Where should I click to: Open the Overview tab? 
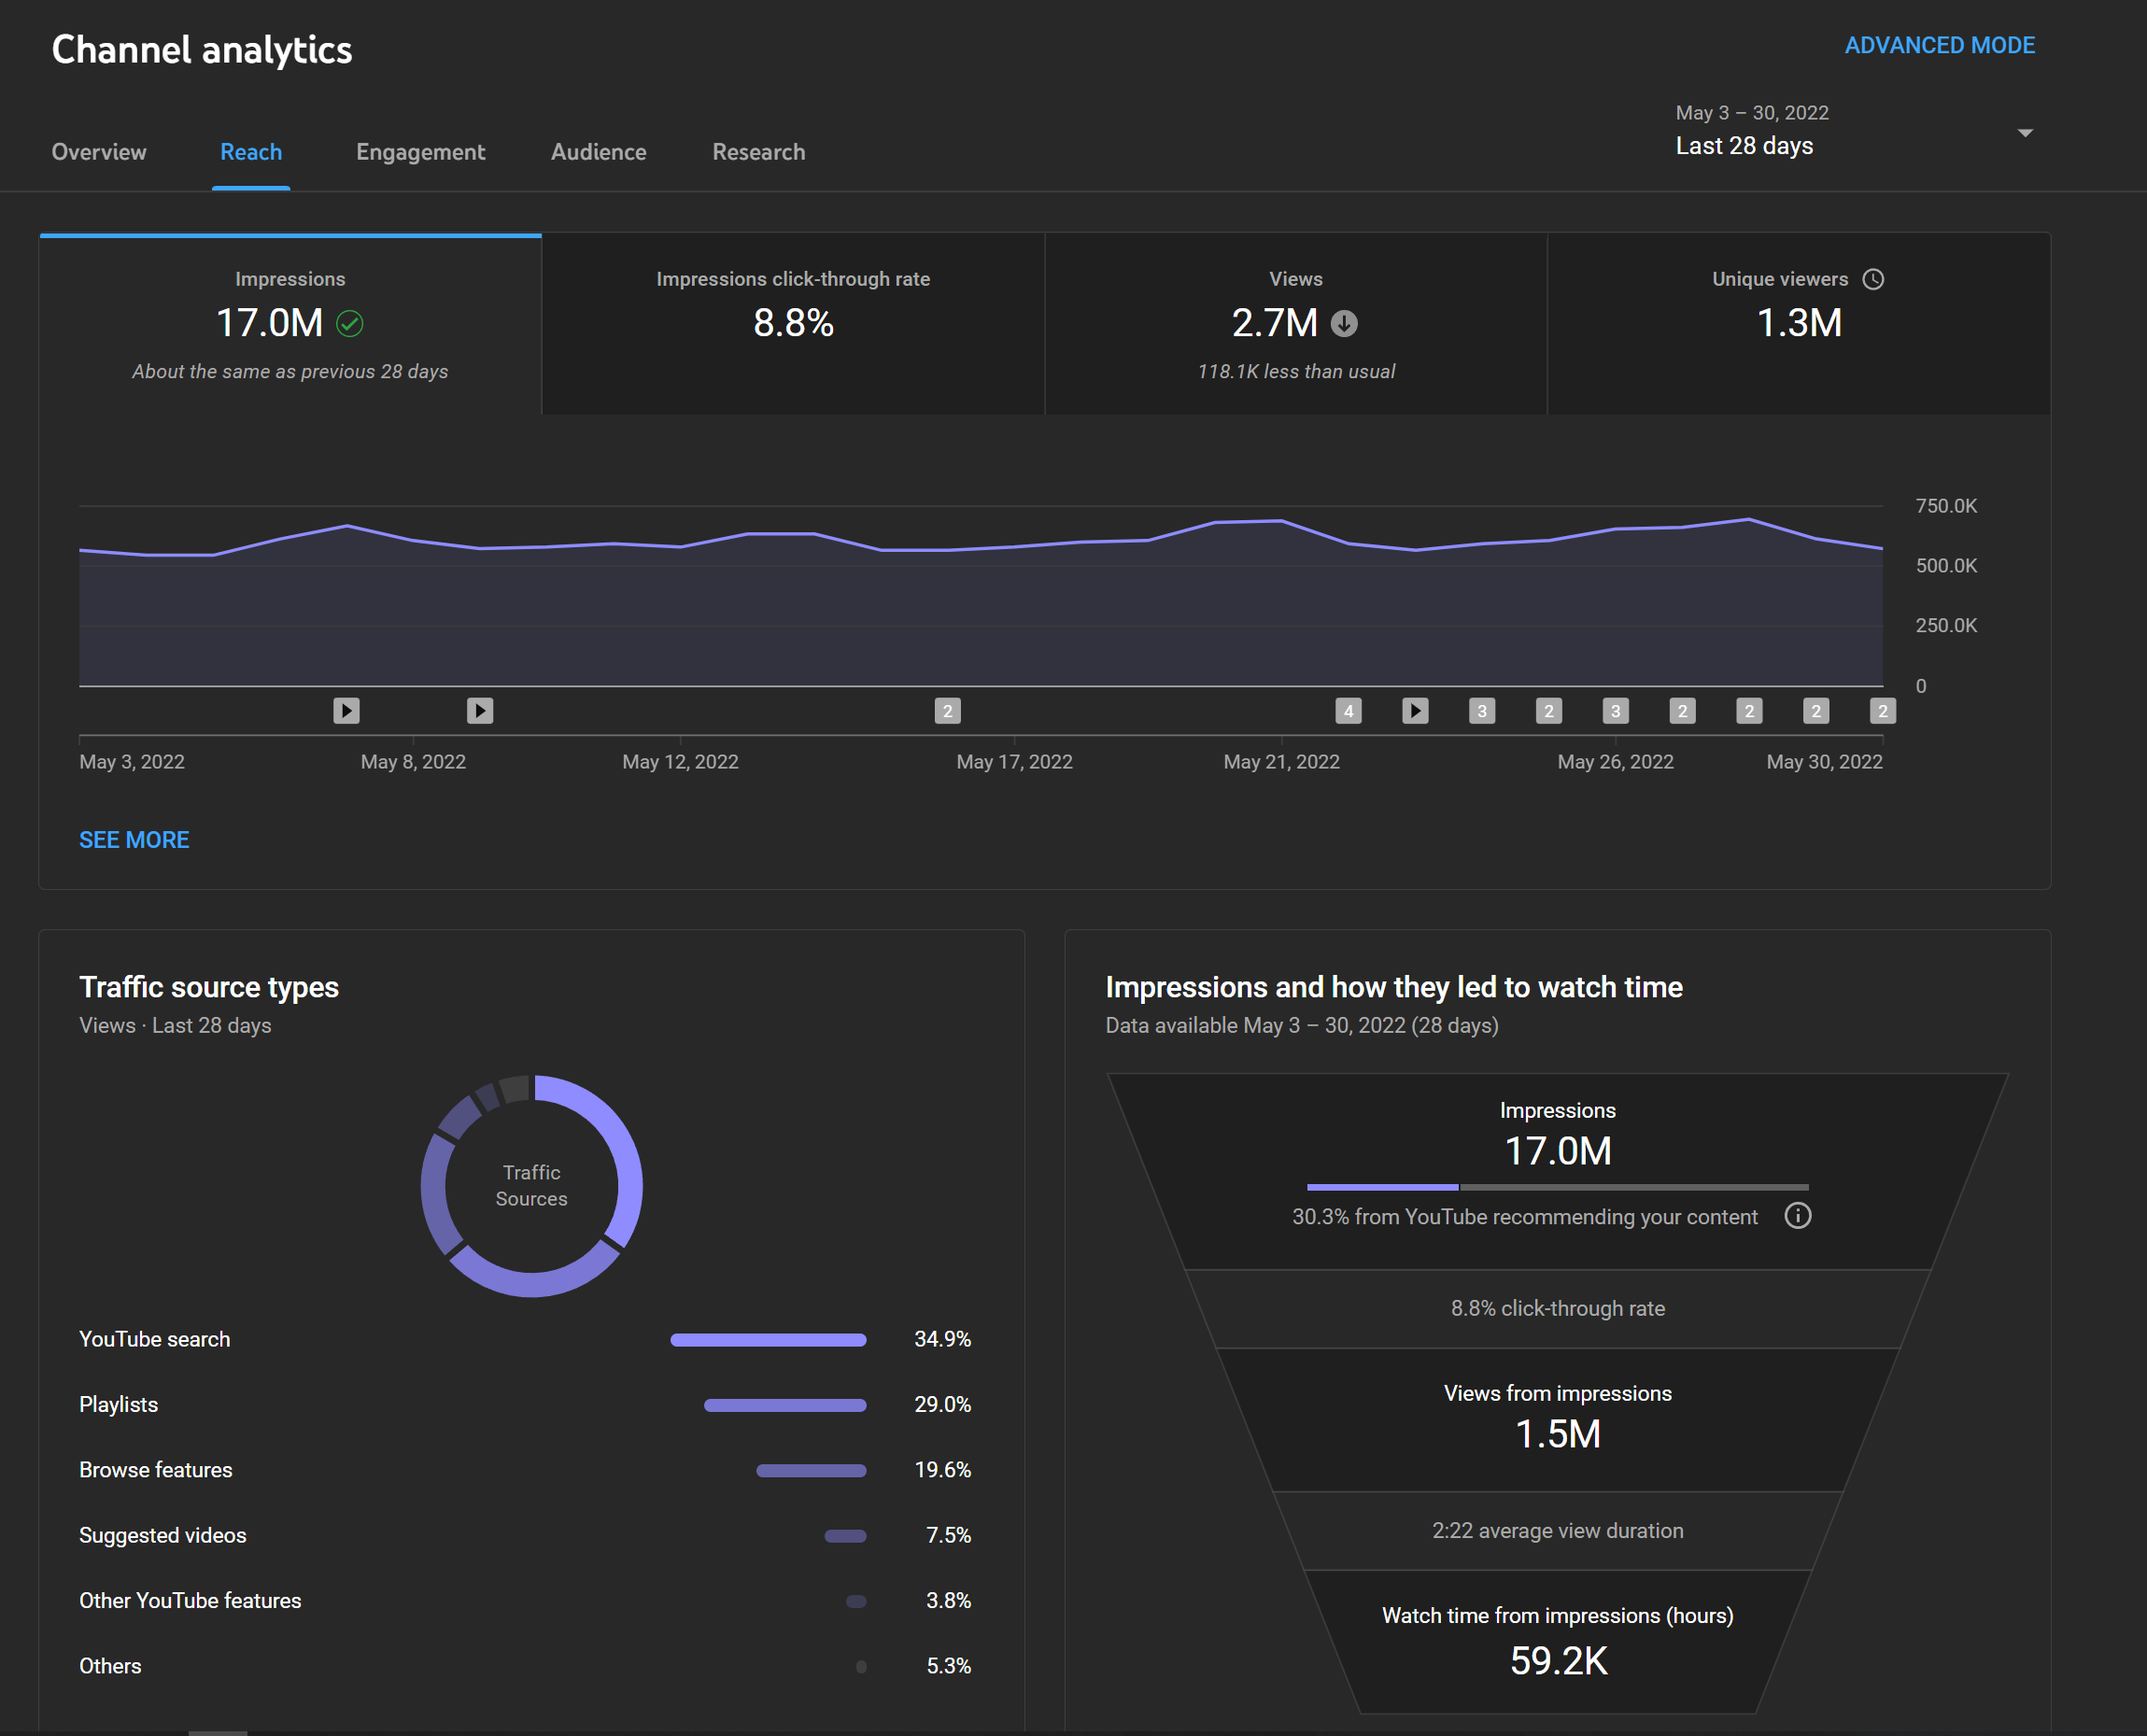coord(99,152)
